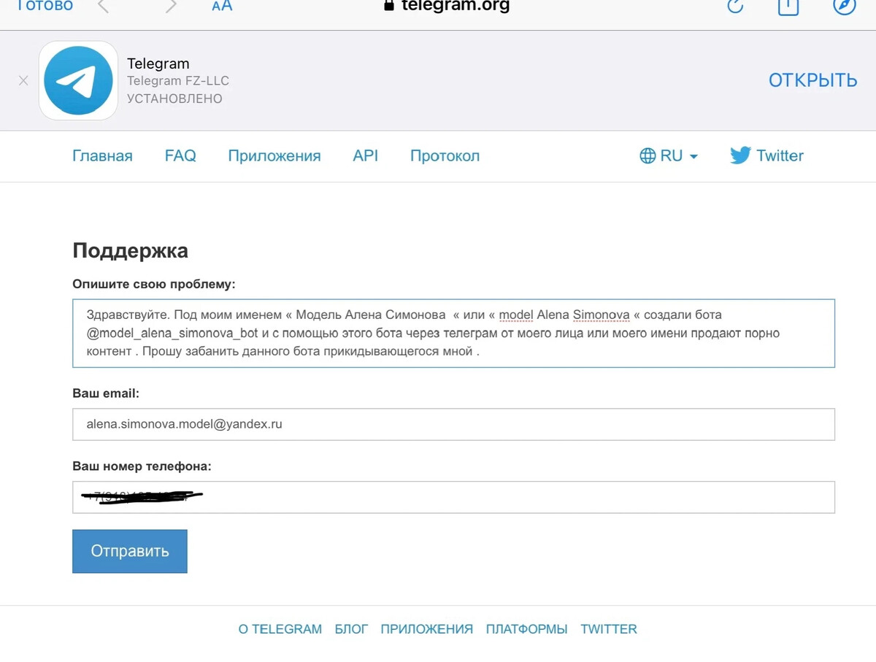Open Twitter link in navigation bar
Image resolution: width=876 pixels, height=662 pixels.
click(766, 155)
